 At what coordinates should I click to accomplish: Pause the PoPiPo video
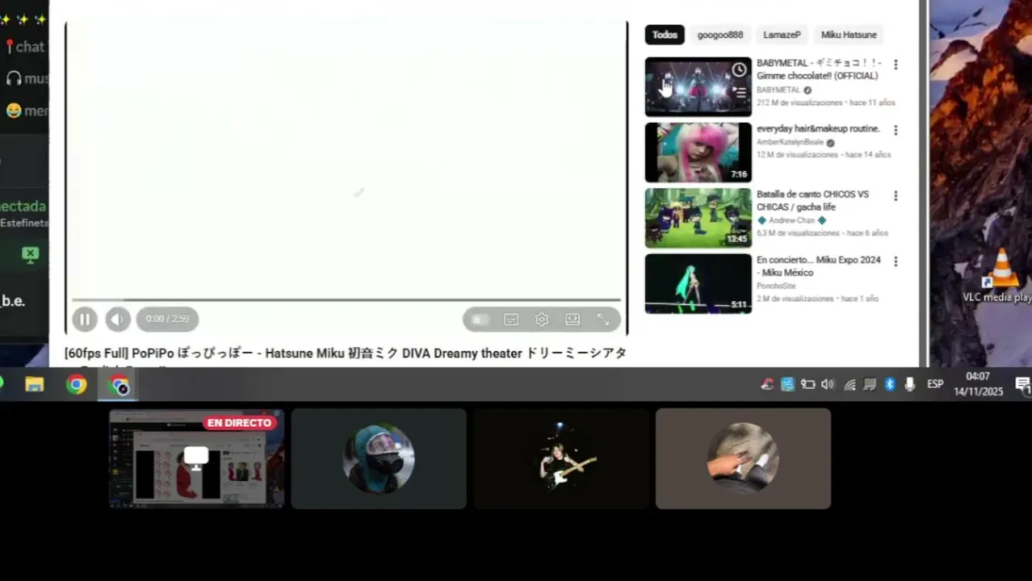[x=85, y=320]
